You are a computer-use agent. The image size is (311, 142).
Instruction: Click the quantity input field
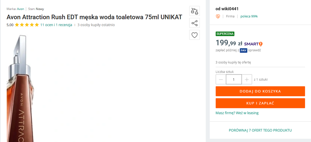pos(234,79)
